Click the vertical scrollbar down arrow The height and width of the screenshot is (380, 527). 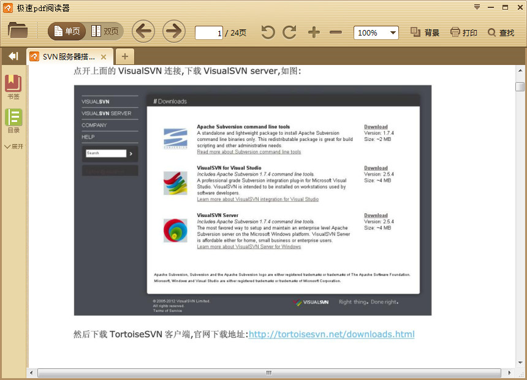pos(520,362)
